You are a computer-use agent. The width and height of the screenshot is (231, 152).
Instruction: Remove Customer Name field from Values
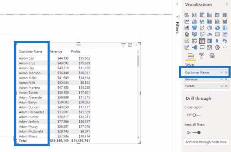click(226, 73)
